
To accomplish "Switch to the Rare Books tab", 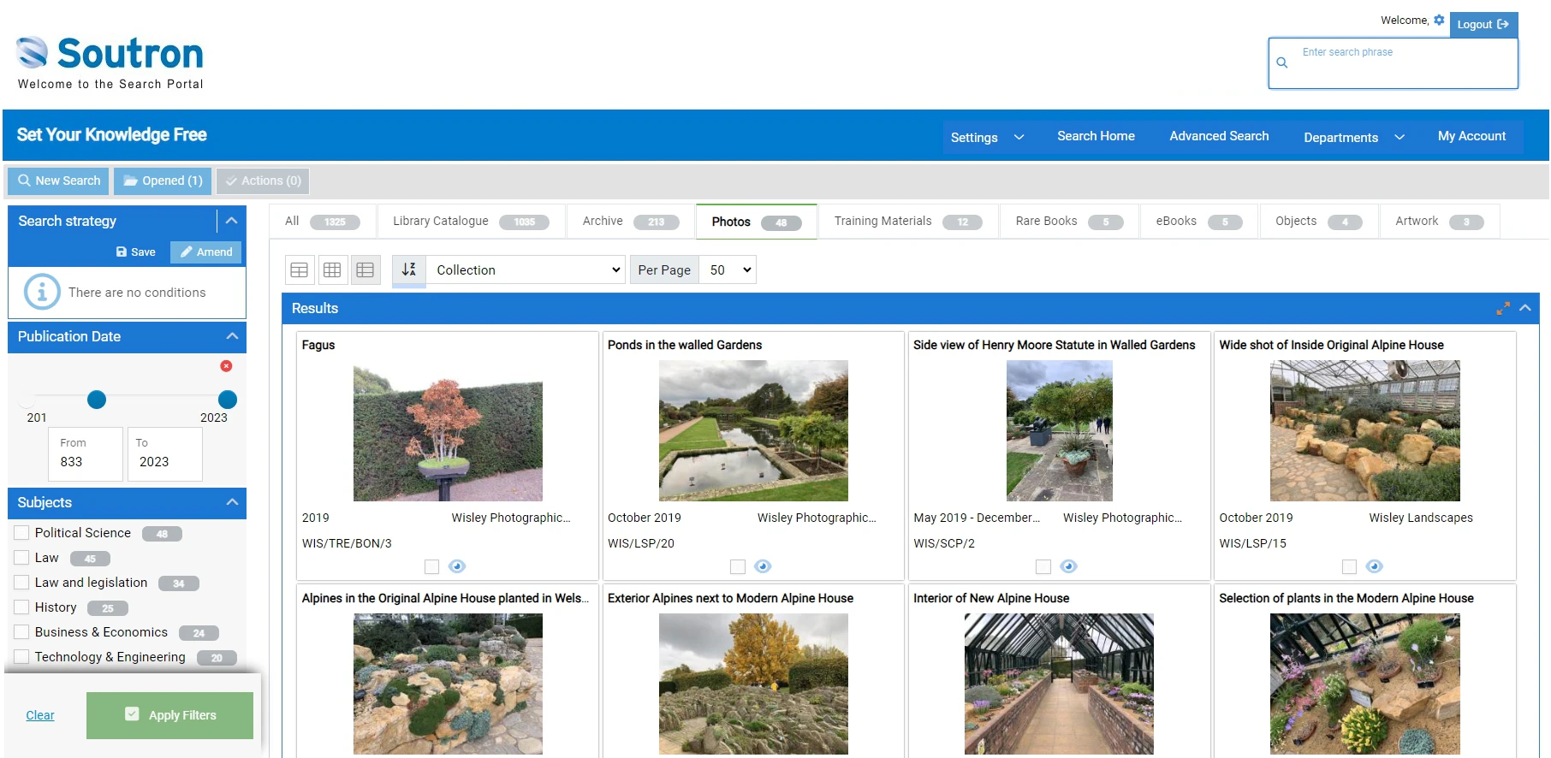I will pos(1069,222).
